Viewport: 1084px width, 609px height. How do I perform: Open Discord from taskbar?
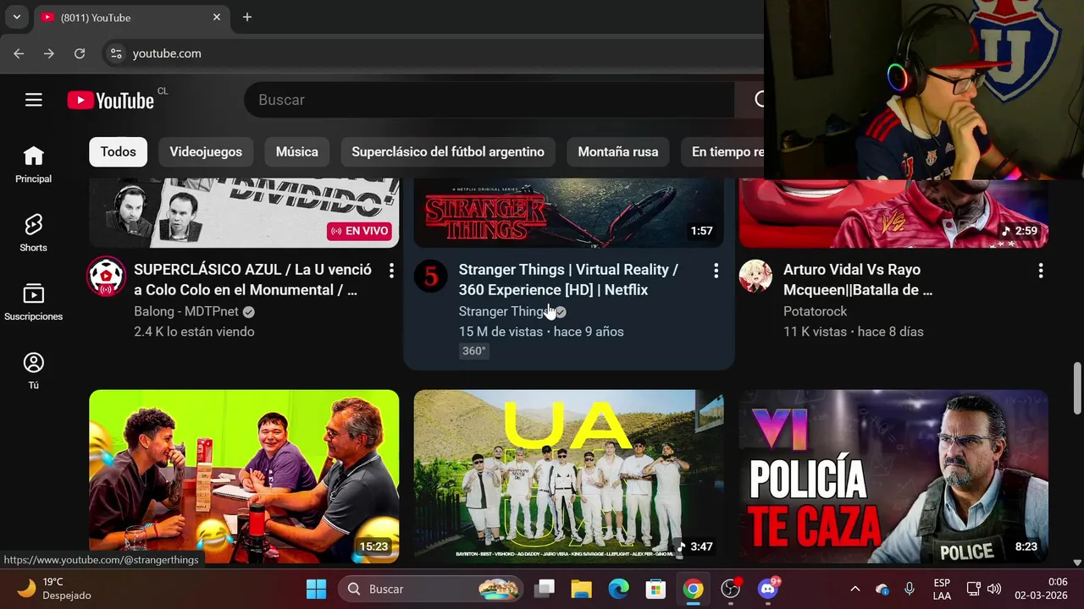[x=768, y=589]
